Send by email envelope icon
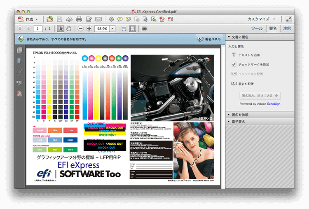 [98, 19]
